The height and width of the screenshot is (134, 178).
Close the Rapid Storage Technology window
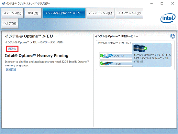172,4
